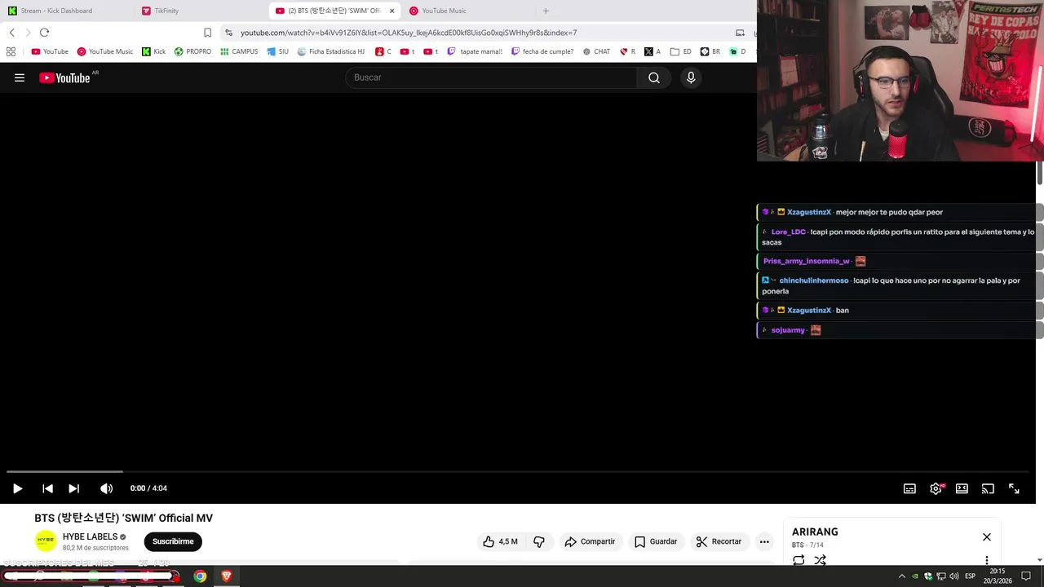Mute the video volume

pos(106,488)
